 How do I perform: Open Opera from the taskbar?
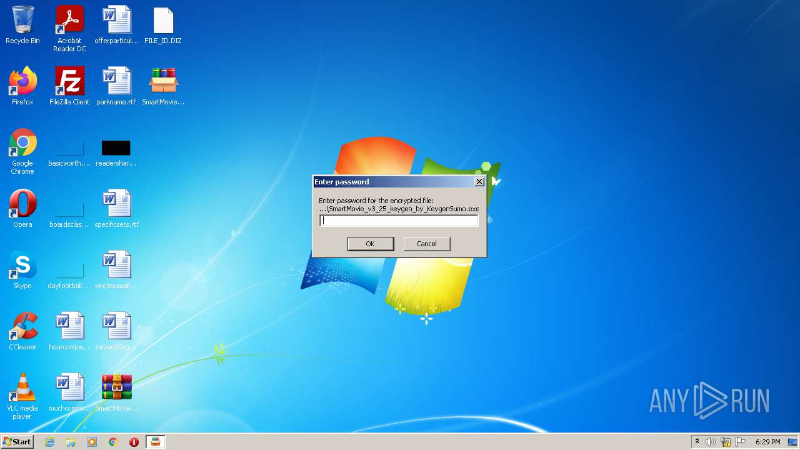134,442
